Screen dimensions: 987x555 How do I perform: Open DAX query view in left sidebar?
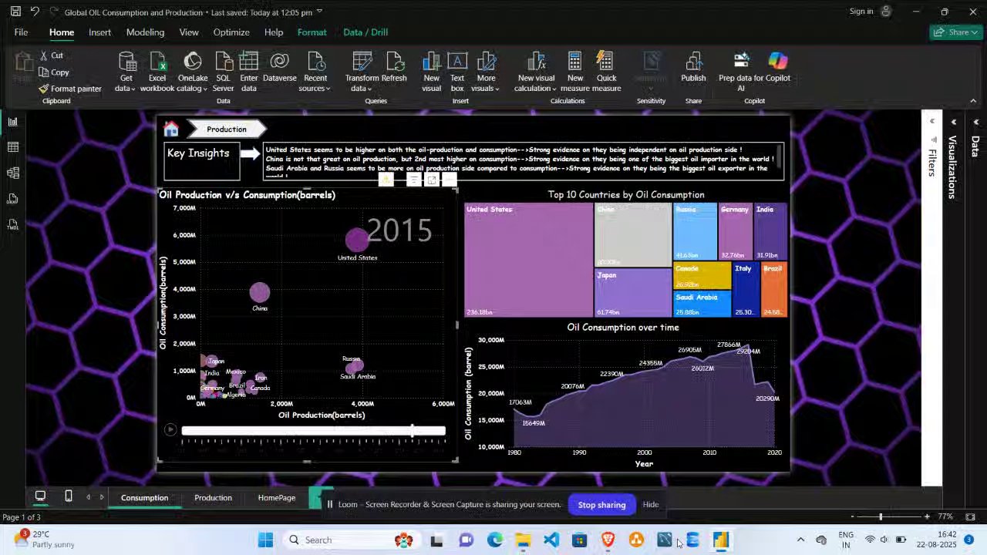[x=12, y=199]
